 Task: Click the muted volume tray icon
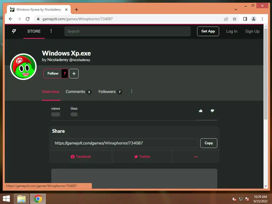(x=234, y=199)
